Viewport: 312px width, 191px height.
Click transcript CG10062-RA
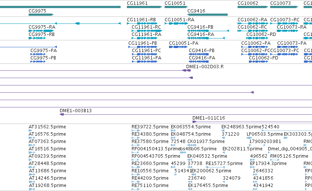click(253, 23)
